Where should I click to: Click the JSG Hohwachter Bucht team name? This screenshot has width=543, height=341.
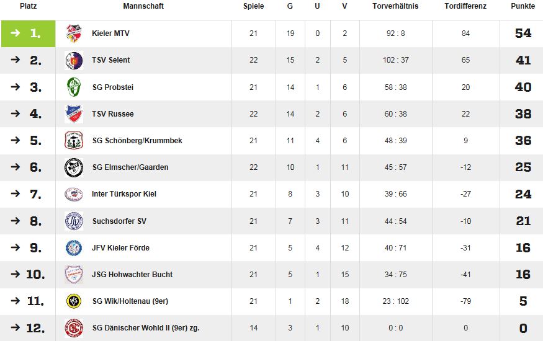click(x=132, y=275)
